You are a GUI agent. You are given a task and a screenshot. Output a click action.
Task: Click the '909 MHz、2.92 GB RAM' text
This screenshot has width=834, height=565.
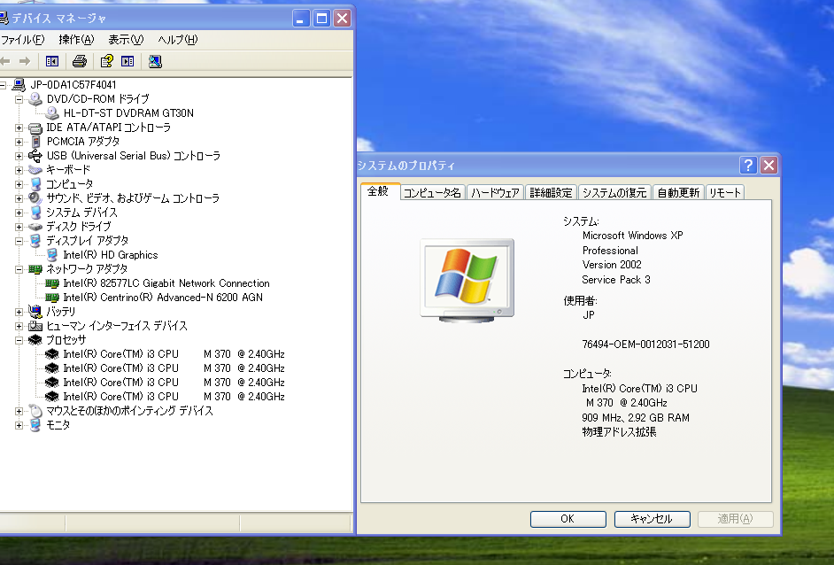(636, 418)
